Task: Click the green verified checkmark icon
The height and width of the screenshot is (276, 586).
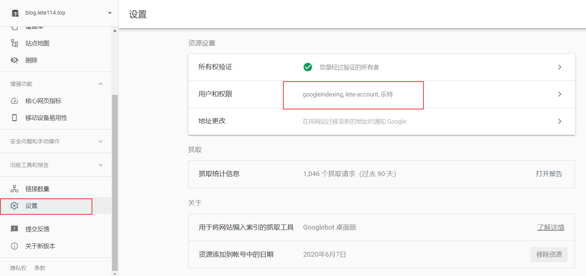Action: pyautogui.click(x=308, y=67)
